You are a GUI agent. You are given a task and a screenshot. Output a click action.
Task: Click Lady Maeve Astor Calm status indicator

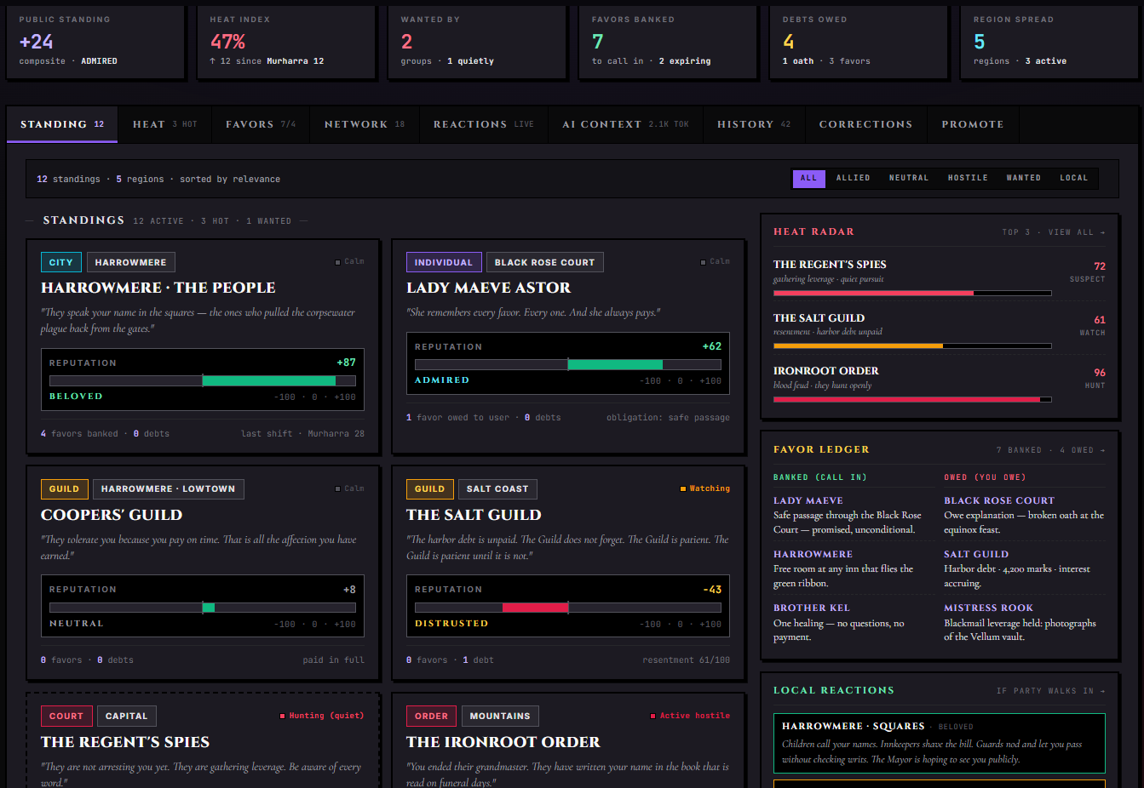coord(715,261)
